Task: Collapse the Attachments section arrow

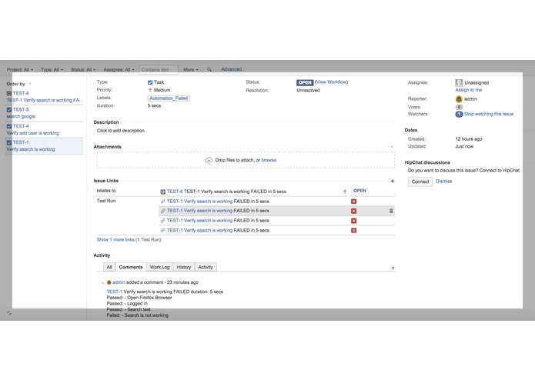Action: pos(392,147)
